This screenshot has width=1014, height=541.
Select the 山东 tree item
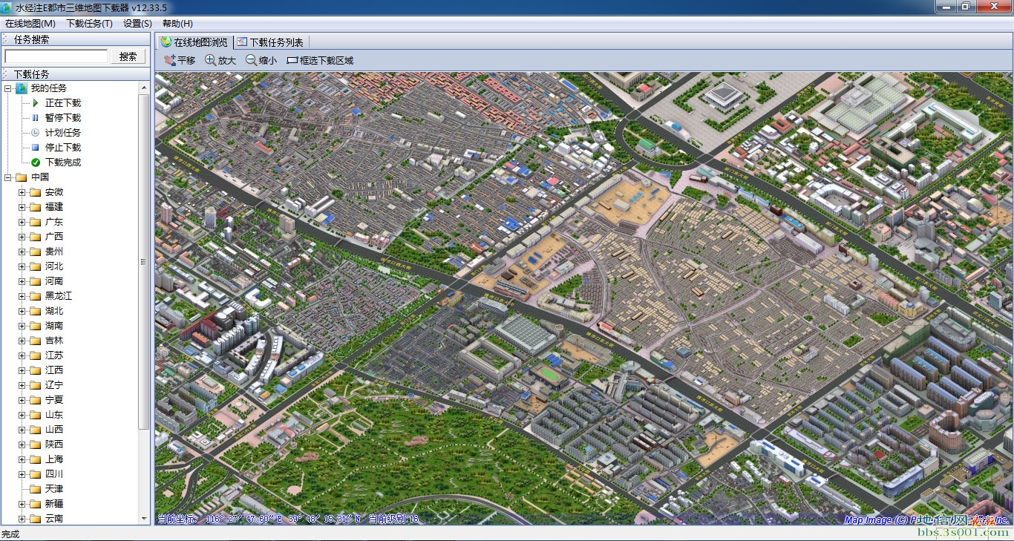pos(54,415)
